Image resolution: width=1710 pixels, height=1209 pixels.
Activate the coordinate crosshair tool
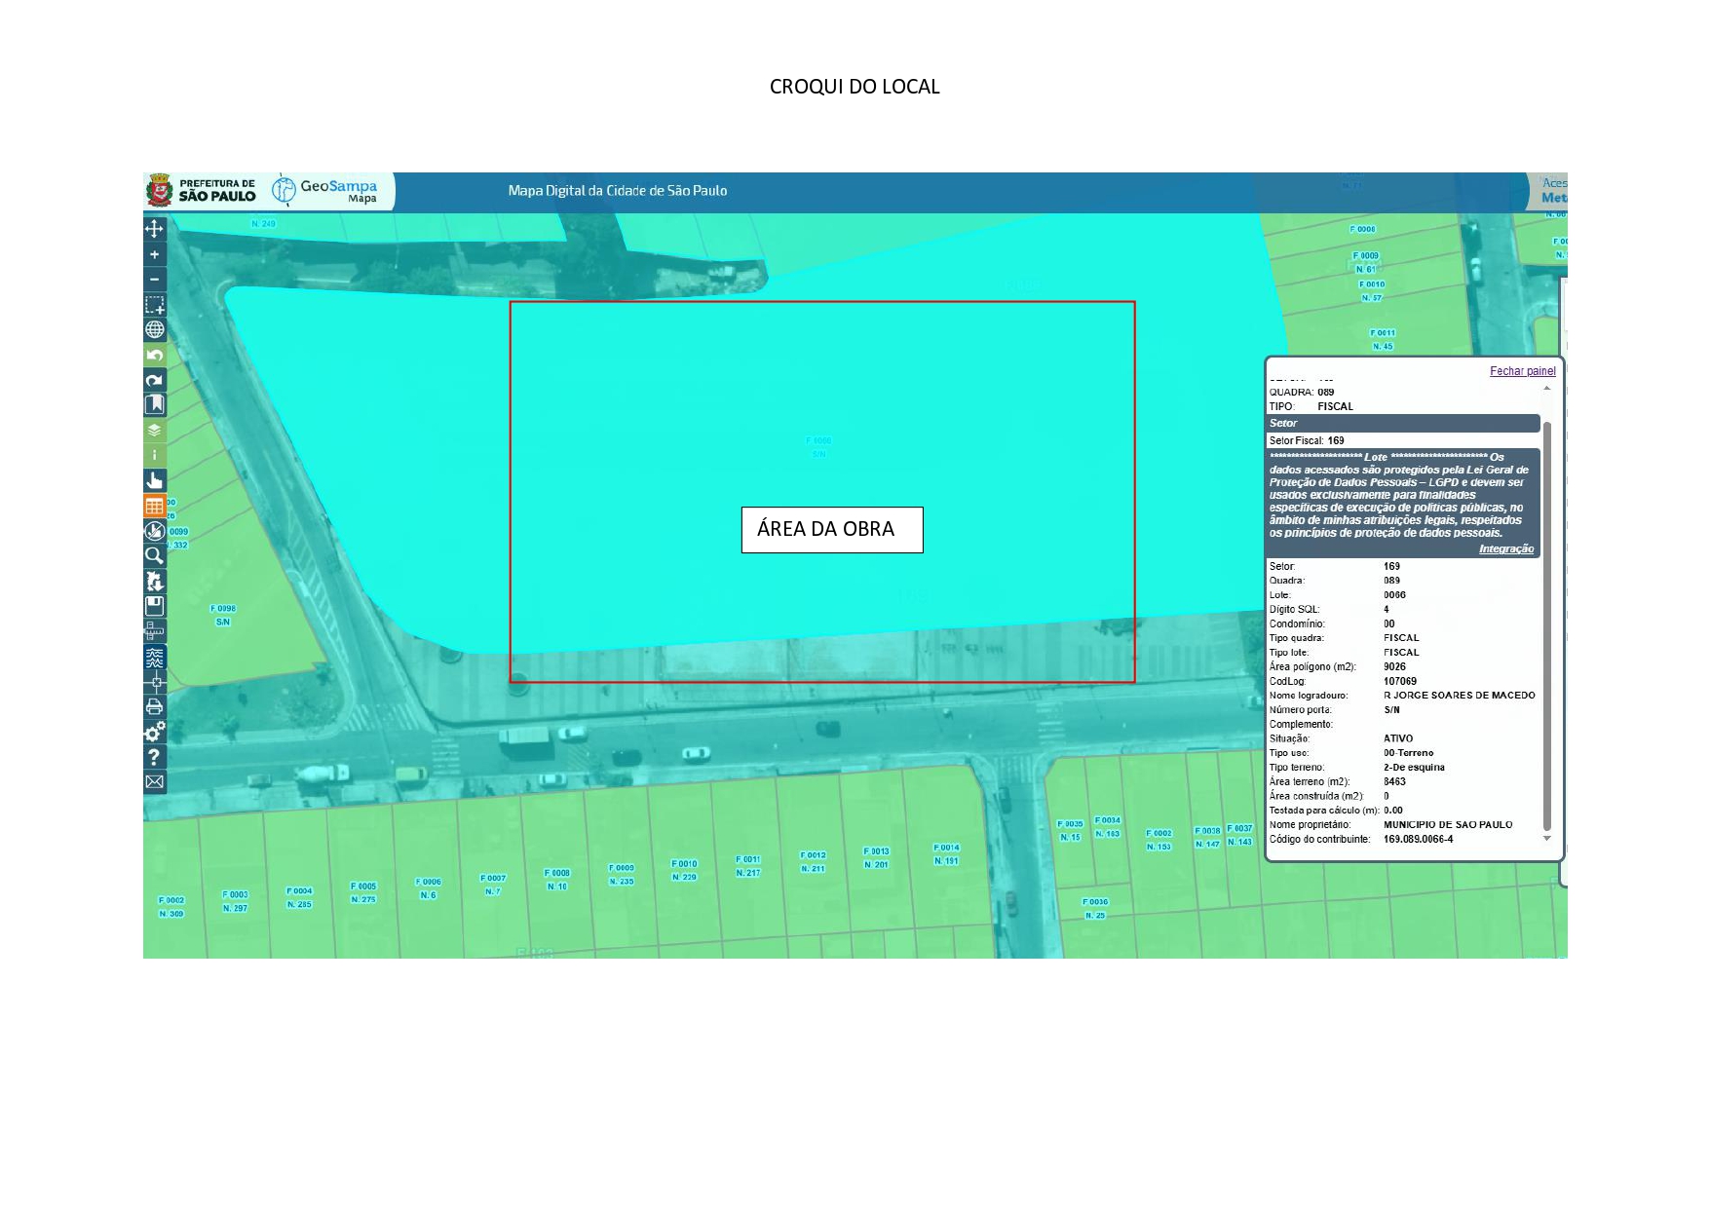point(154,681)
